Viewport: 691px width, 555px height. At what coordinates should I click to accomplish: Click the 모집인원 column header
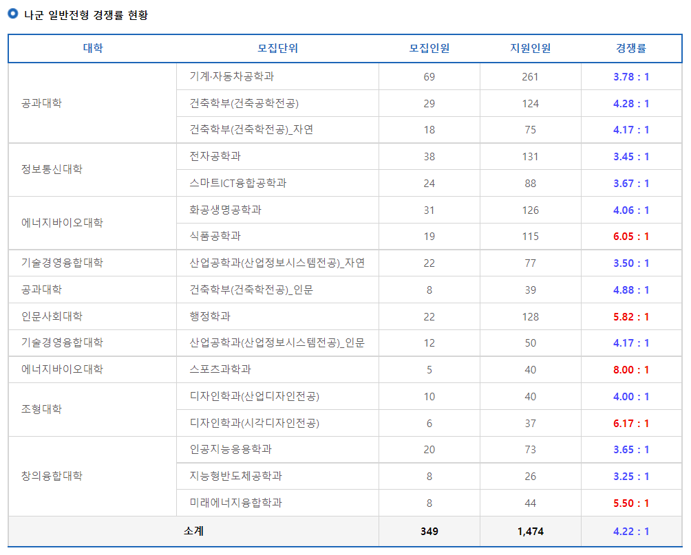pos(429,48)
